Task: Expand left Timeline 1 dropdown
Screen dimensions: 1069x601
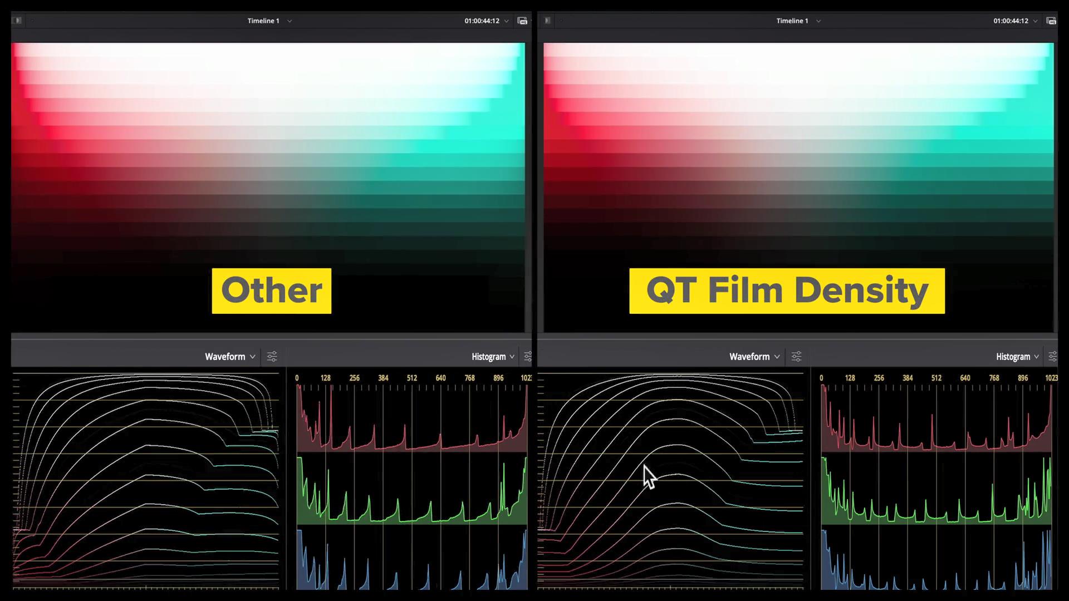Action: pyautogui.click(x=290, y=21)
